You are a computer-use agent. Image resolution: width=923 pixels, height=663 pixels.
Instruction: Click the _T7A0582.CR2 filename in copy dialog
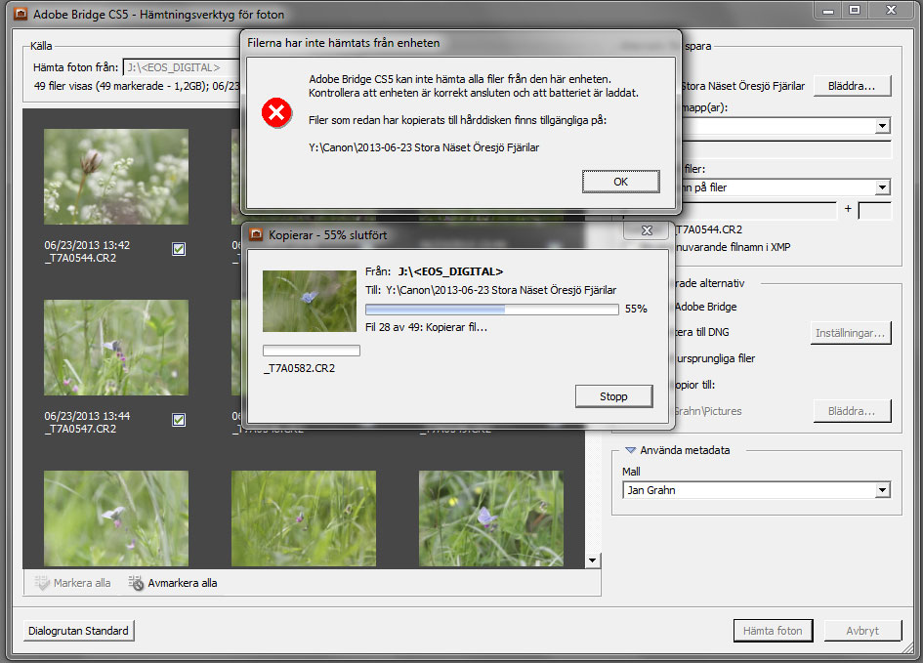pos(299,368)
